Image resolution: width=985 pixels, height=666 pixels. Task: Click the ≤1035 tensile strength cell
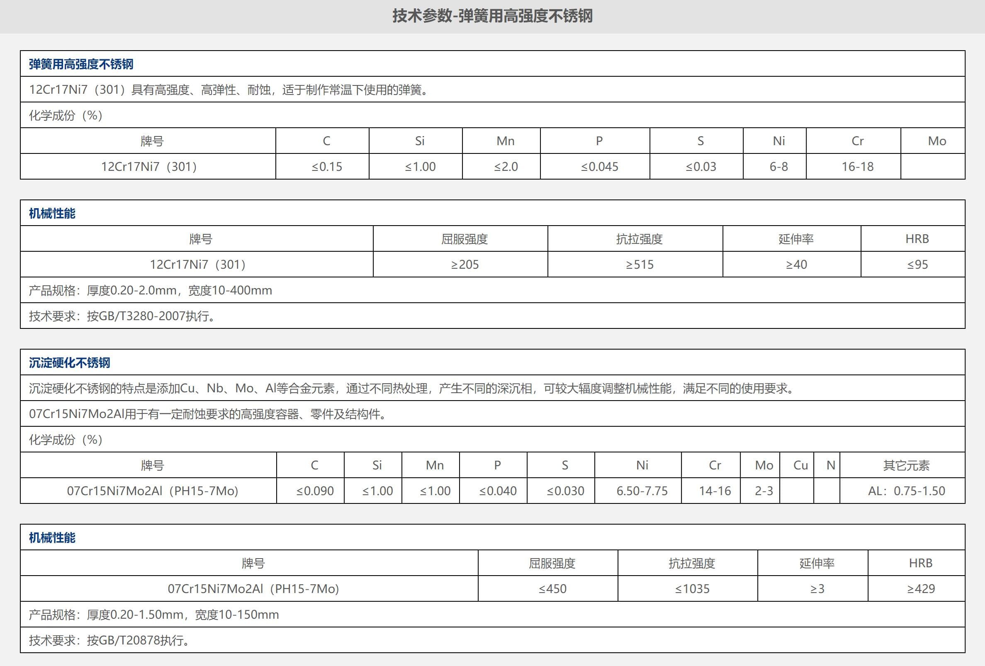click(x=692, y=588)
